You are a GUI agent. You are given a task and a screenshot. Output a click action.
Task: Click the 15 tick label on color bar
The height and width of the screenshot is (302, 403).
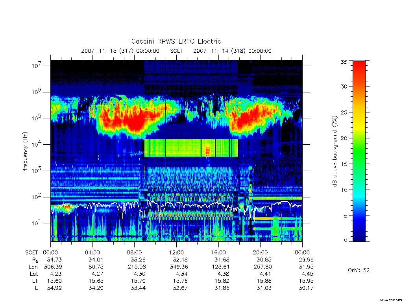point(344,164)
